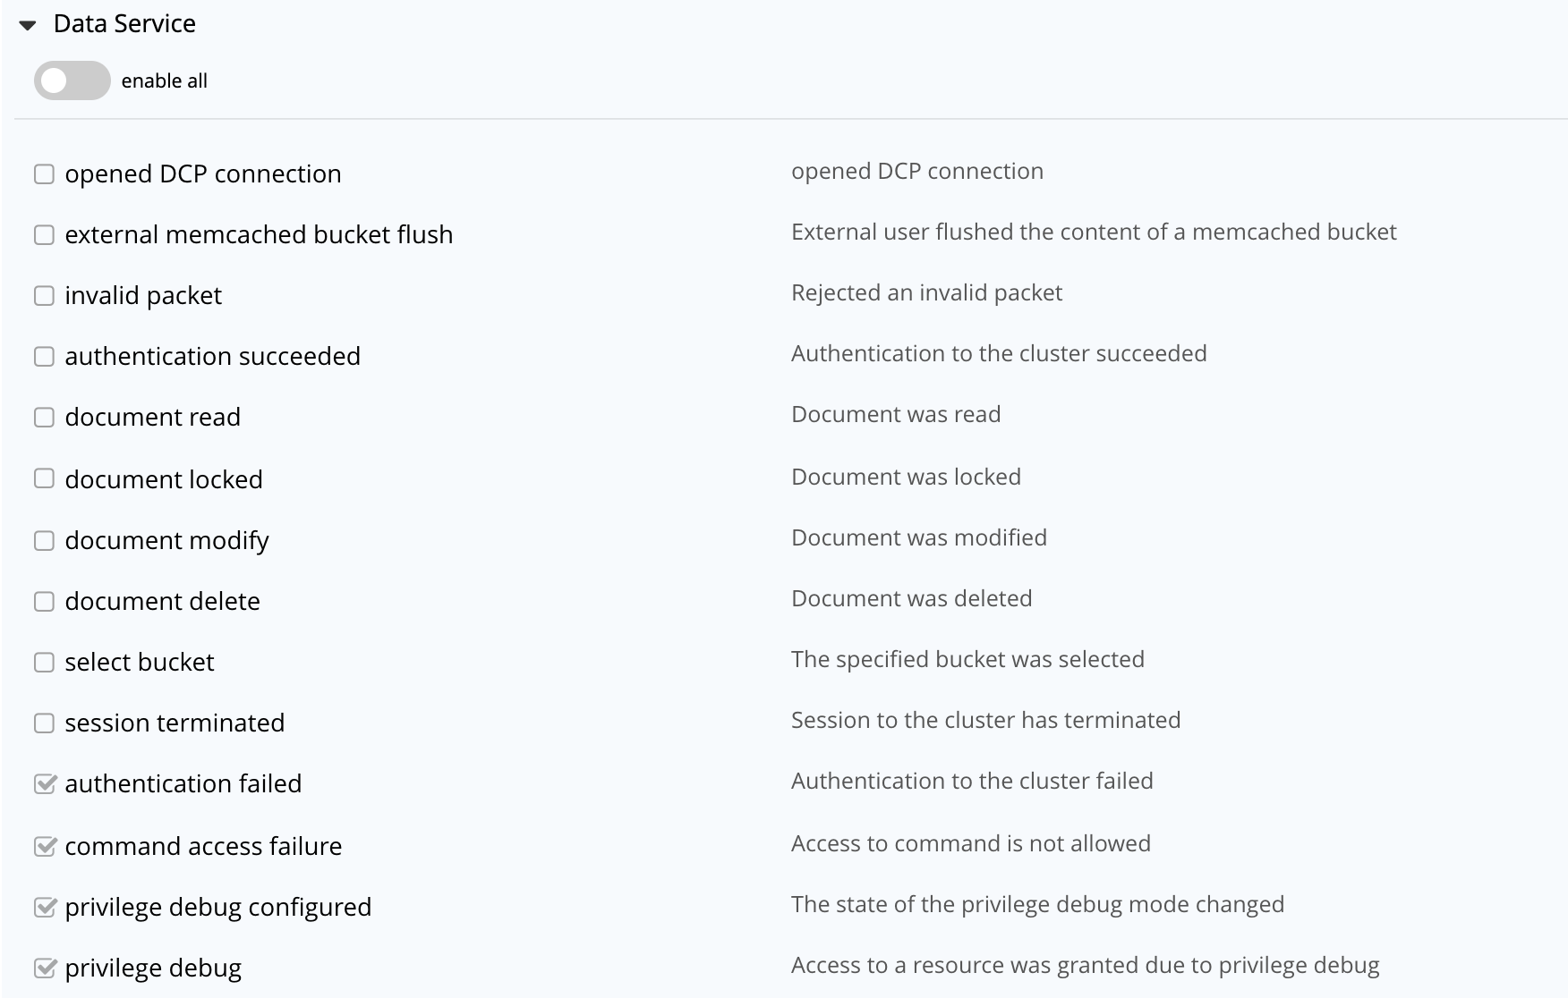The image size is (1568, 998).
Task: Collapse the Data Service section
Action: point(28,26)
